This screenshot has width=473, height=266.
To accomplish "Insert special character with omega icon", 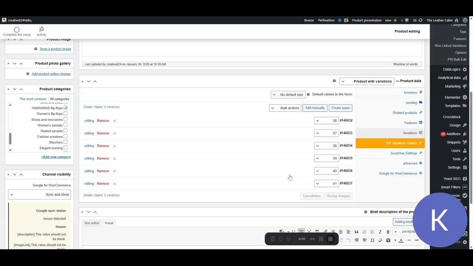I will 372,240.
